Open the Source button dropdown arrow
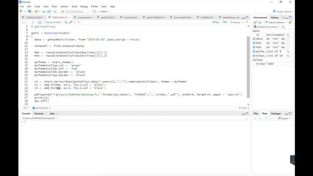 click(242, 22)
